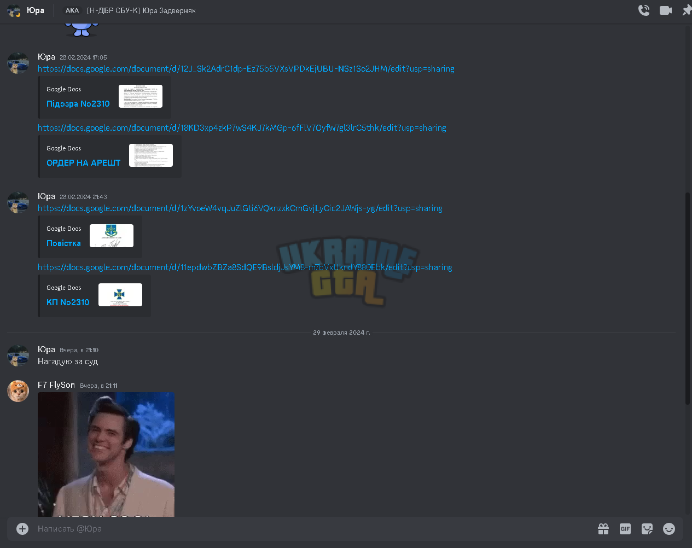Click the ОРДЕР НА АРЕШТ preview thumbnail
692x548 pixels.
coord(151,155)
